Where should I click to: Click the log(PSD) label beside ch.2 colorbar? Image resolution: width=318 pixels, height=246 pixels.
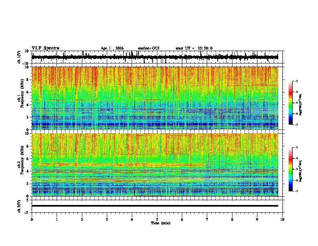coord(301,171)
